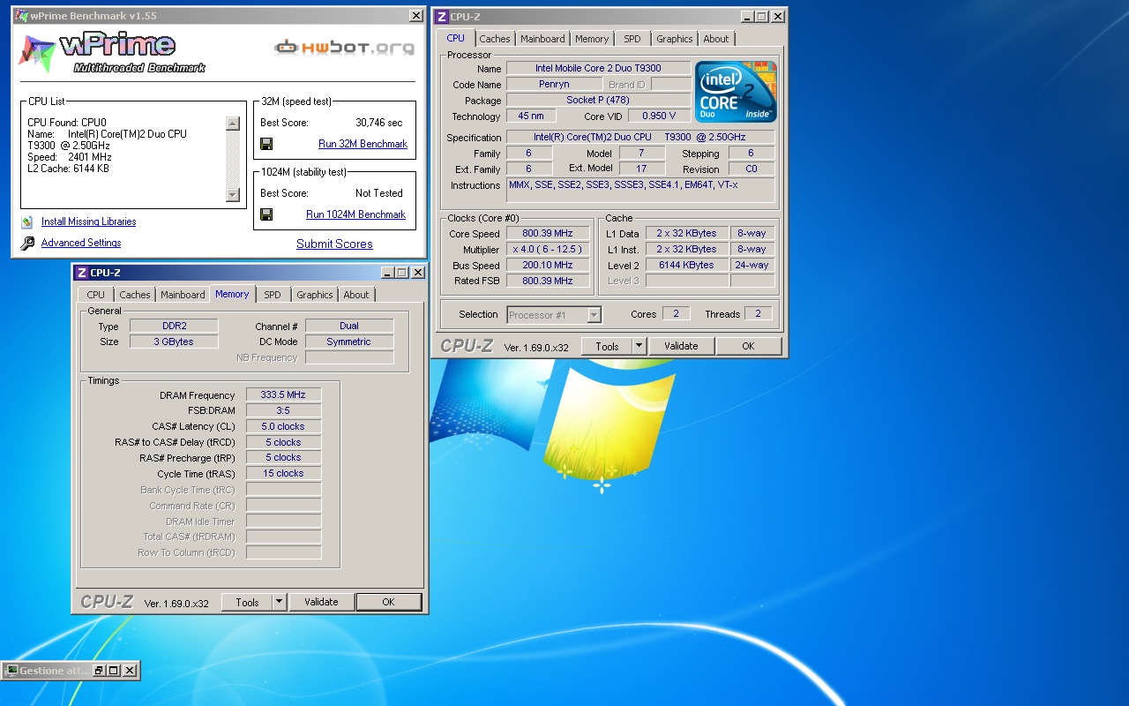
Task: Restore the minimized Gestione att... window
Action: coord(100,671)
